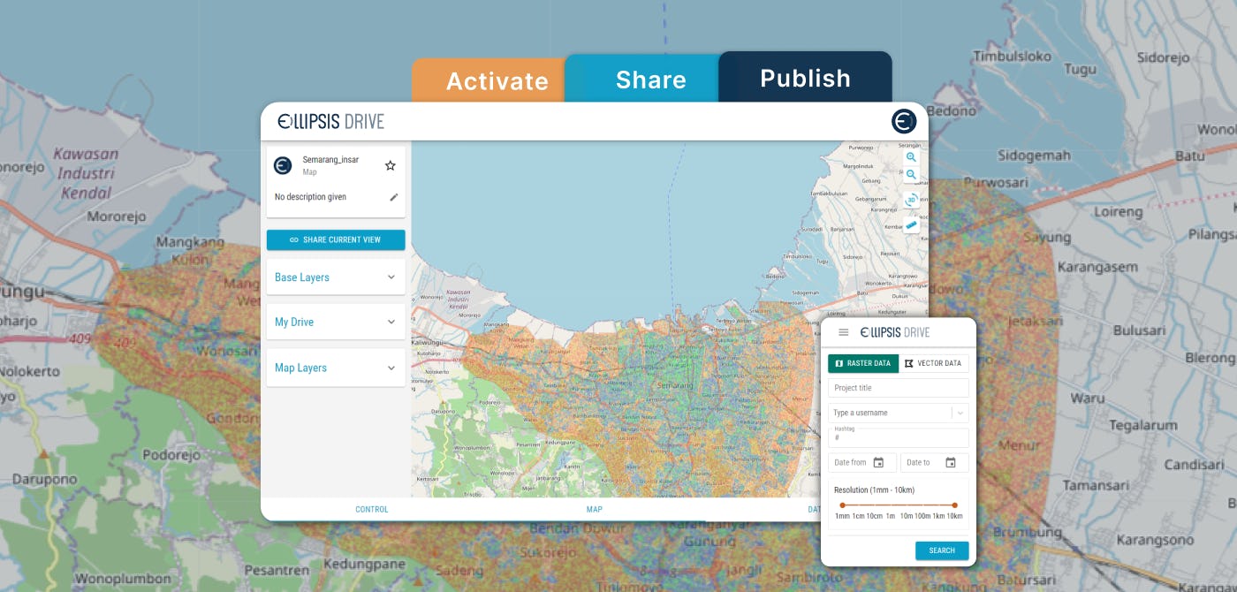Click the Date from field

pos(862,462)
